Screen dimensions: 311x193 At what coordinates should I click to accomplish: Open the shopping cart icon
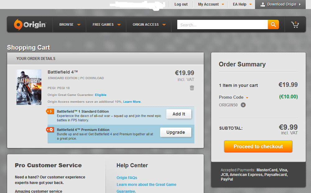[295, 25]
